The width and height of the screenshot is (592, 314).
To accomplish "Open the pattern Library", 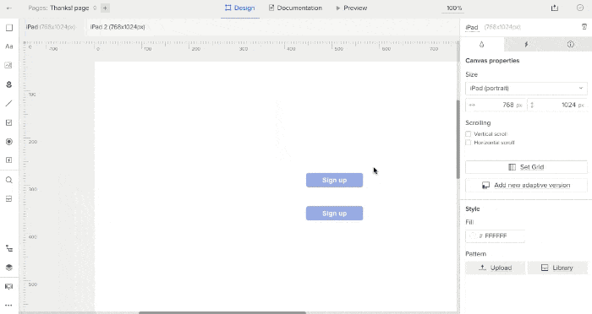I will coord(557,268).
